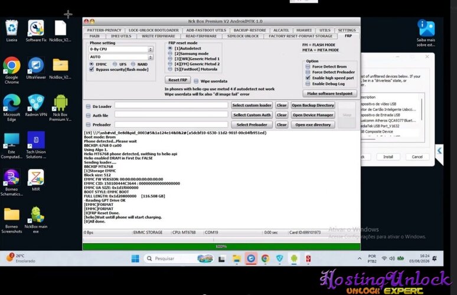Open the 0-By CPU dropdown
The height and width of the screenshot is (295, 457).
pos(121,49)
